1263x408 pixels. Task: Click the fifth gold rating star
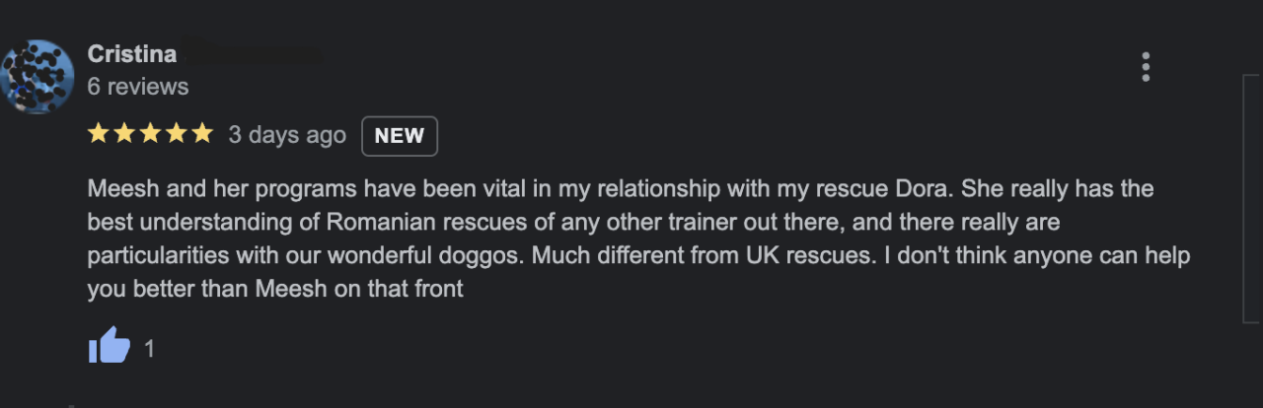click(x=201, y=134)
